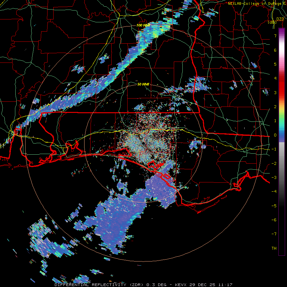Click the [dB] unit label

click(x=272, y=22)
